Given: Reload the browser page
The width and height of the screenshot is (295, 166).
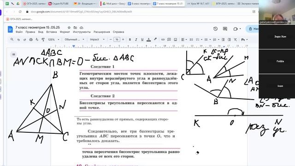Looking at the screenshot, I should click(20, 12).
